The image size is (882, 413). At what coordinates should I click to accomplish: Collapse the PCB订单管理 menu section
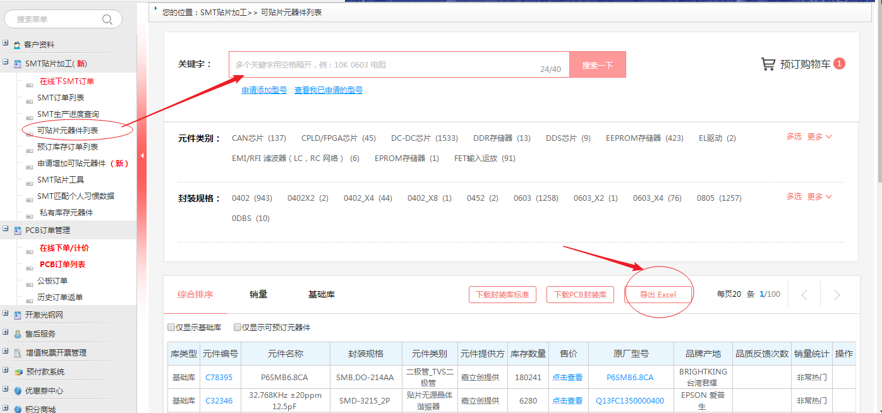coord(6,230)
